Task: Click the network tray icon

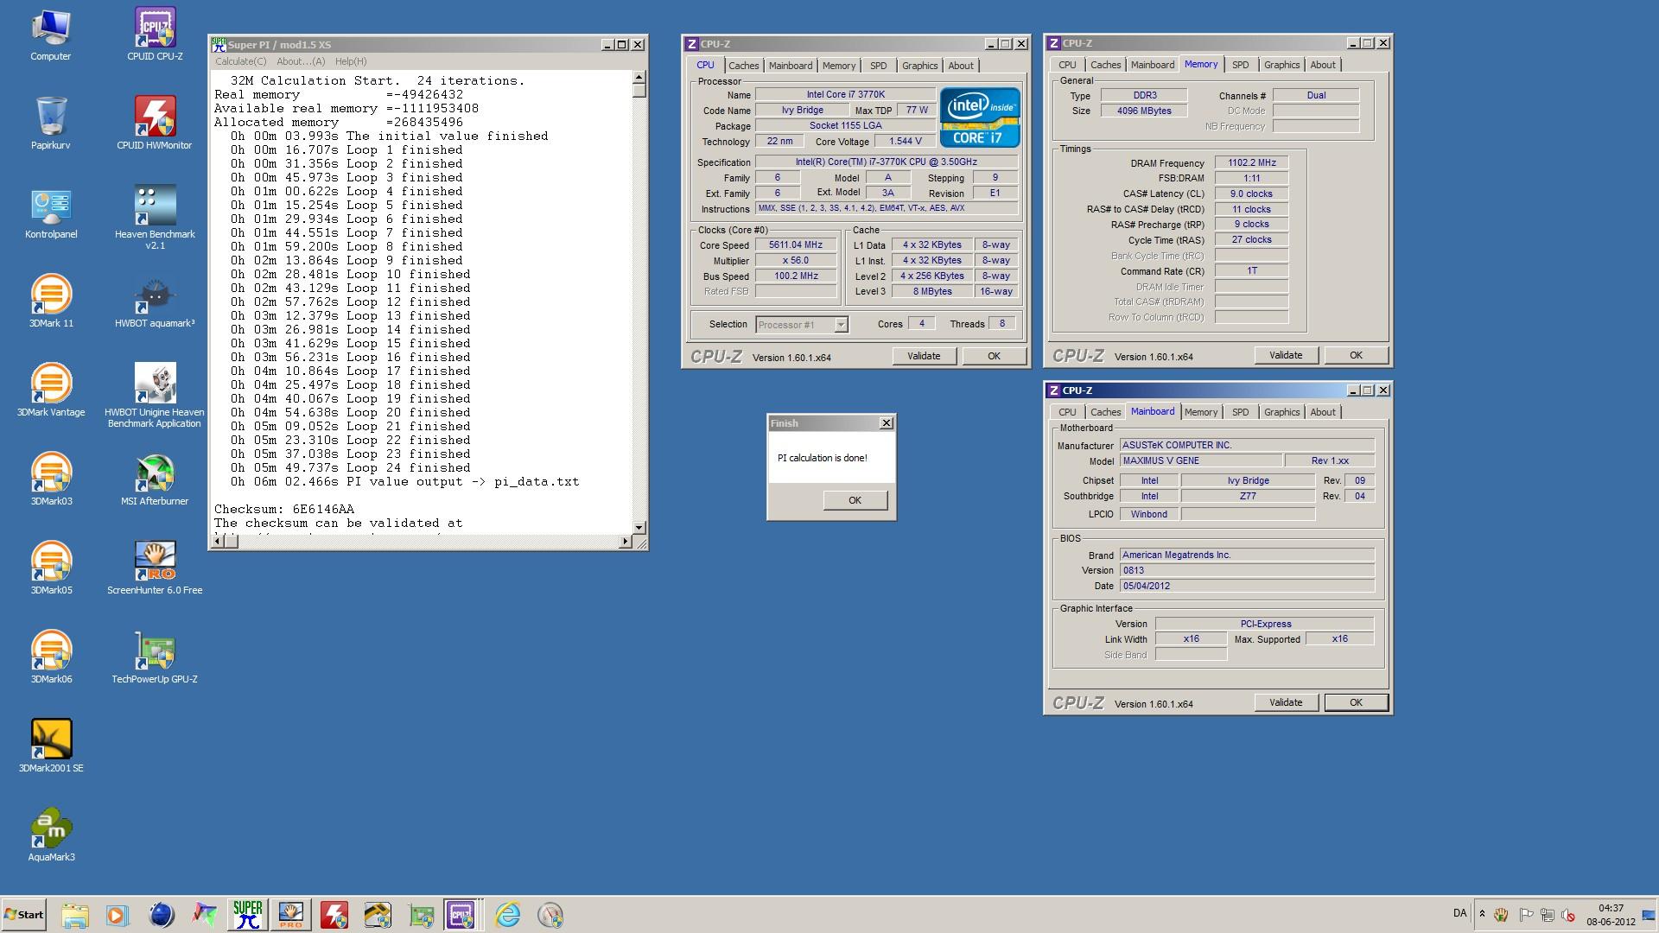Action: point(1547,915)
